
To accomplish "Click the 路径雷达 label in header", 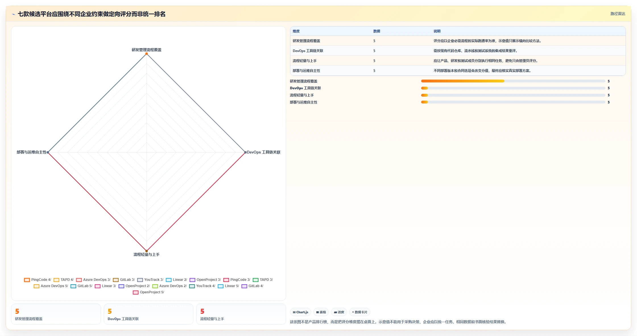I will coord(618,14).
